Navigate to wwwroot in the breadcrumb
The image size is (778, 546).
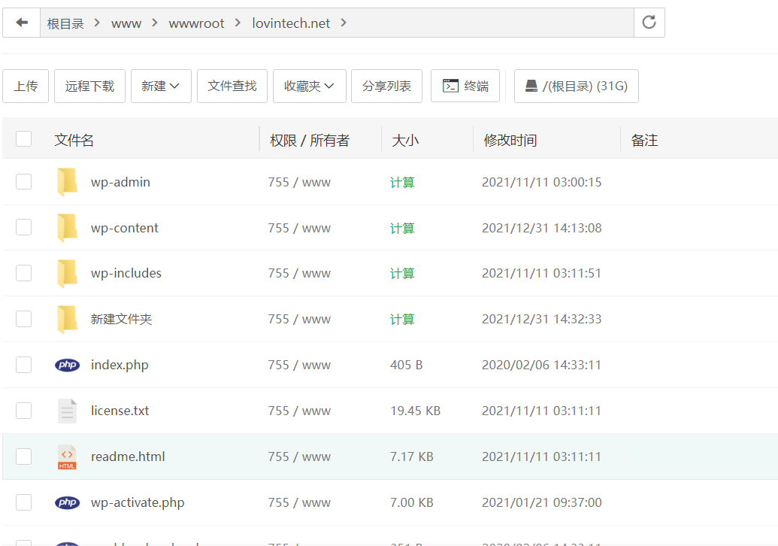(x=196, y=23)
